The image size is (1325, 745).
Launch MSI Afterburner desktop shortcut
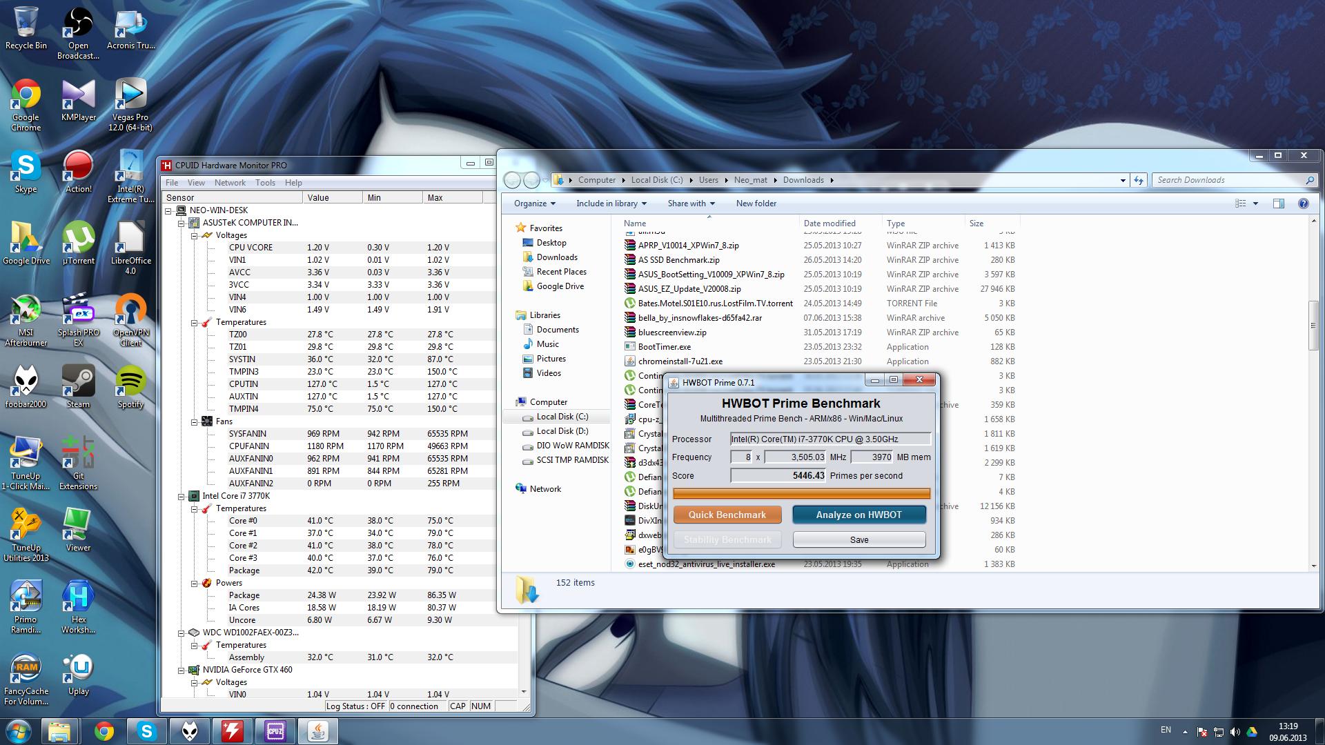26,320
